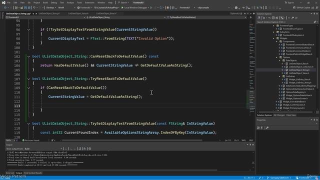320x180 pixels.
Task: Select OptionsDataRegistry.h in Solution Explorer
Action: (x=295, y=92)
